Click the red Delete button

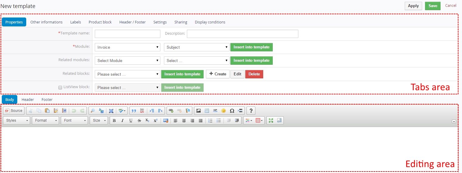(254, 74)
